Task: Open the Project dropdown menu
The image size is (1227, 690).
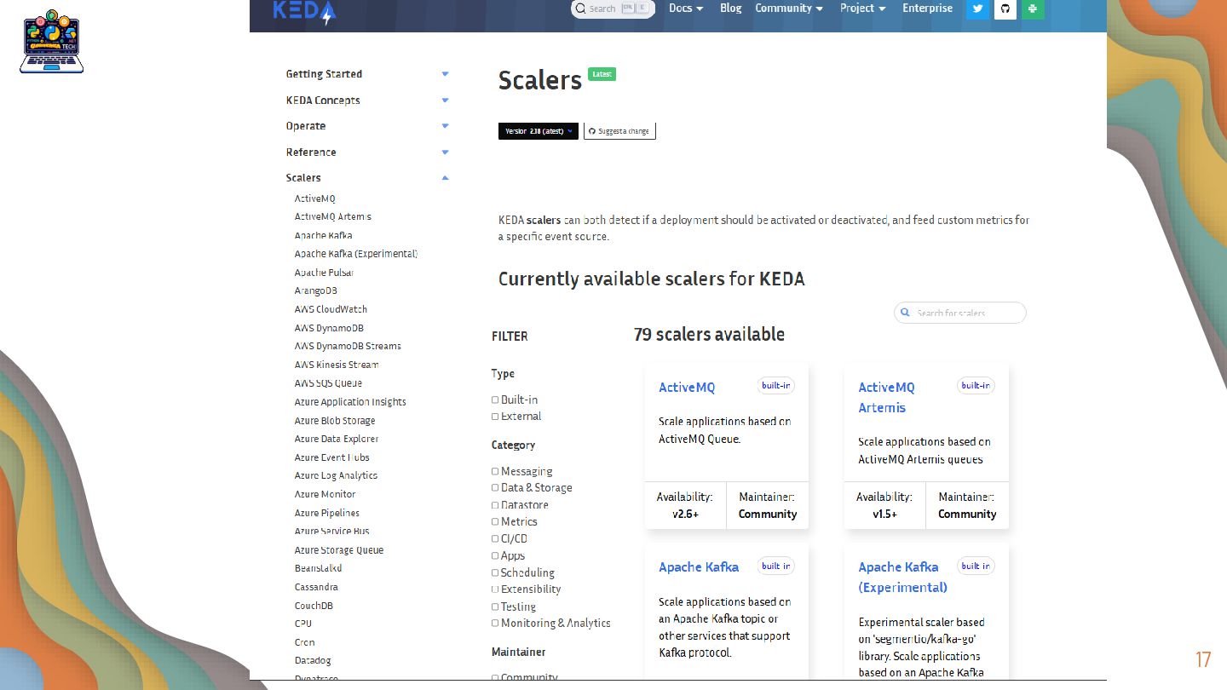Action: pos(862,9)
